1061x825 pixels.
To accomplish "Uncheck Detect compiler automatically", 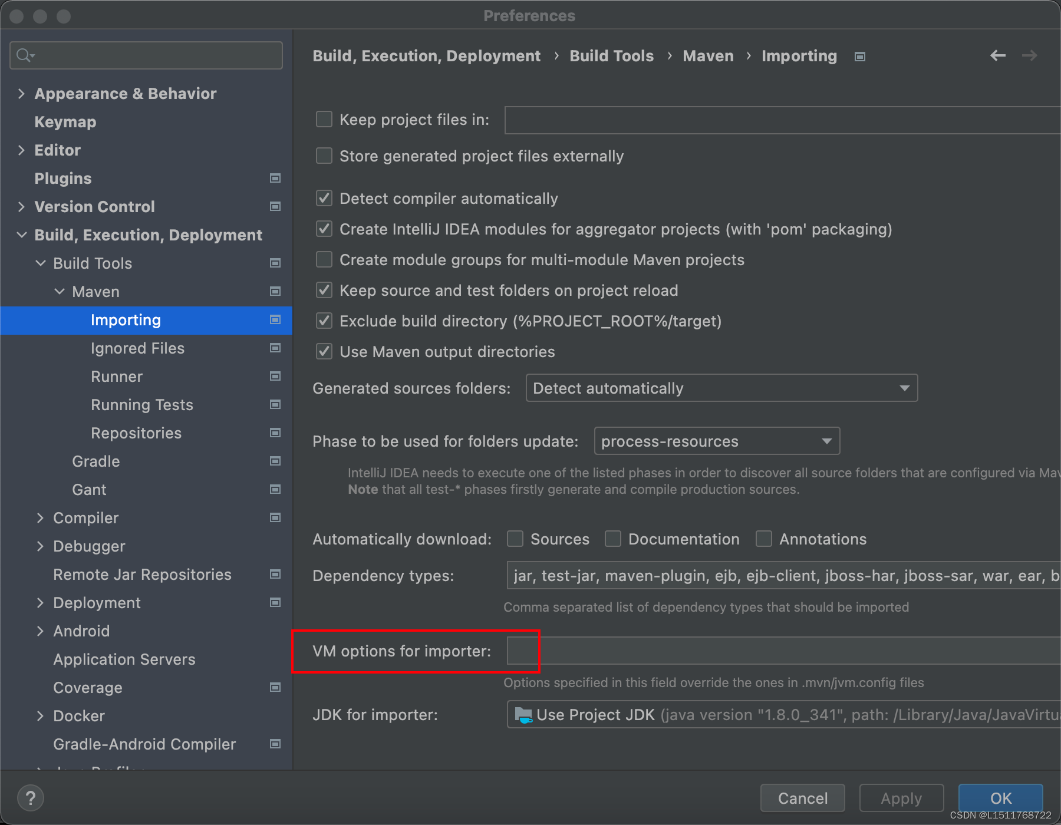I will [x=324, y=198].
